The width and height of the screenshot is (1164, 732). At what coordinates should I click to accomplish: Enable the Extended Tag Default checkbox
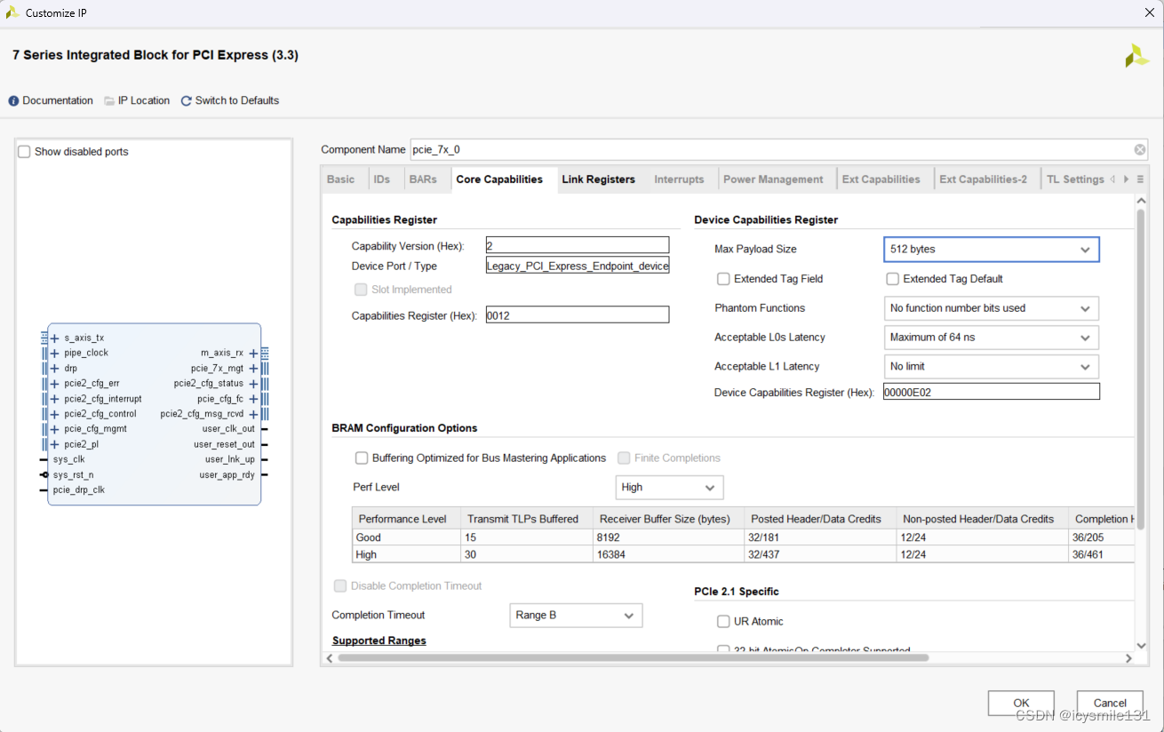click(x=893, y=279)
